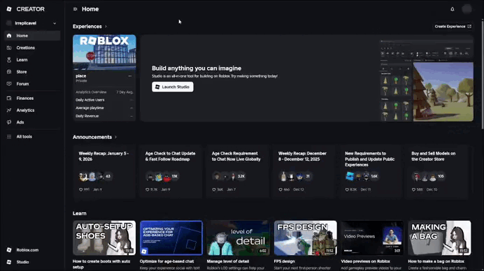This screenshot has height=271, width=484.
Task: Click the Studio preview image in banner
Action: click(426, 80)
